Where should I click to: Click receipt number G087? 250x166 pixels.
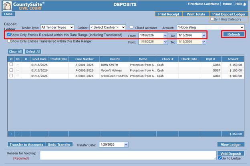[216, 70]
